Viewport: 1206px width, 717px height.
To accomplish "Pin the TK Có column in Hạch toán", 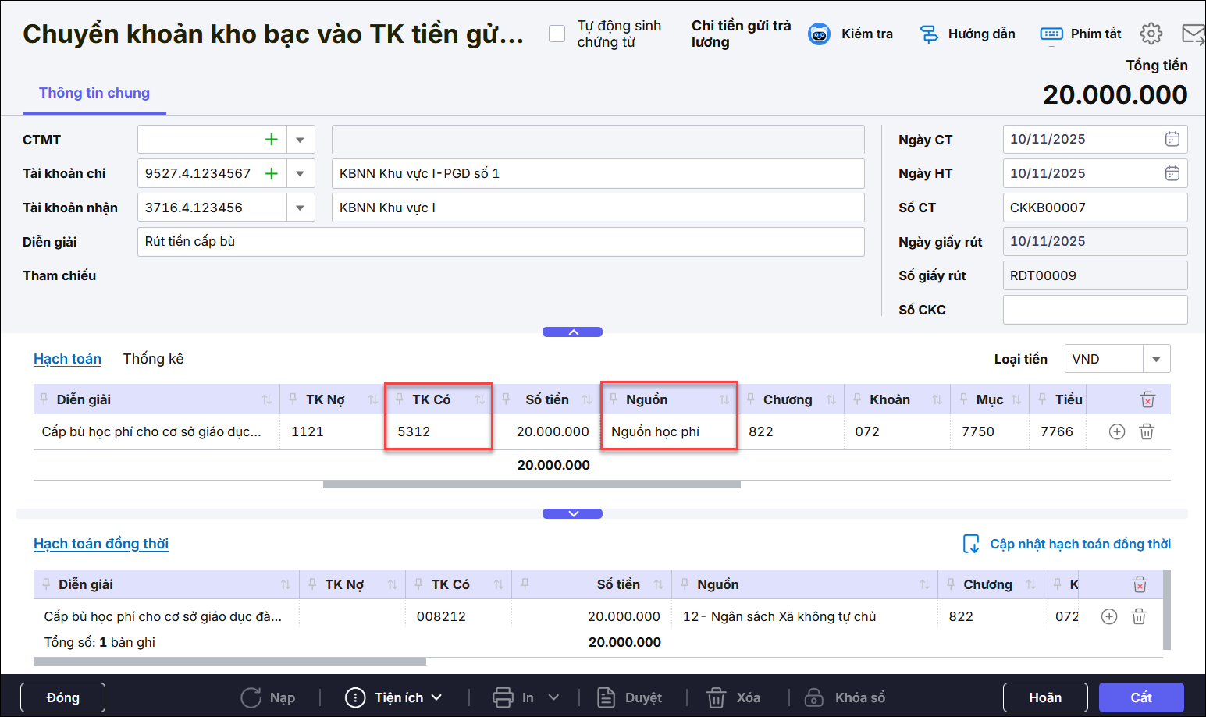I will (399, 399).
